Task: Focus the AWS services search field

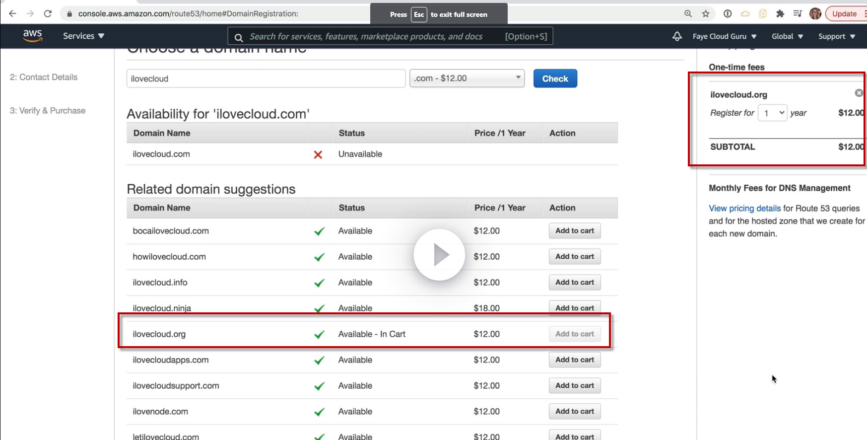Action: click(390, 36)
